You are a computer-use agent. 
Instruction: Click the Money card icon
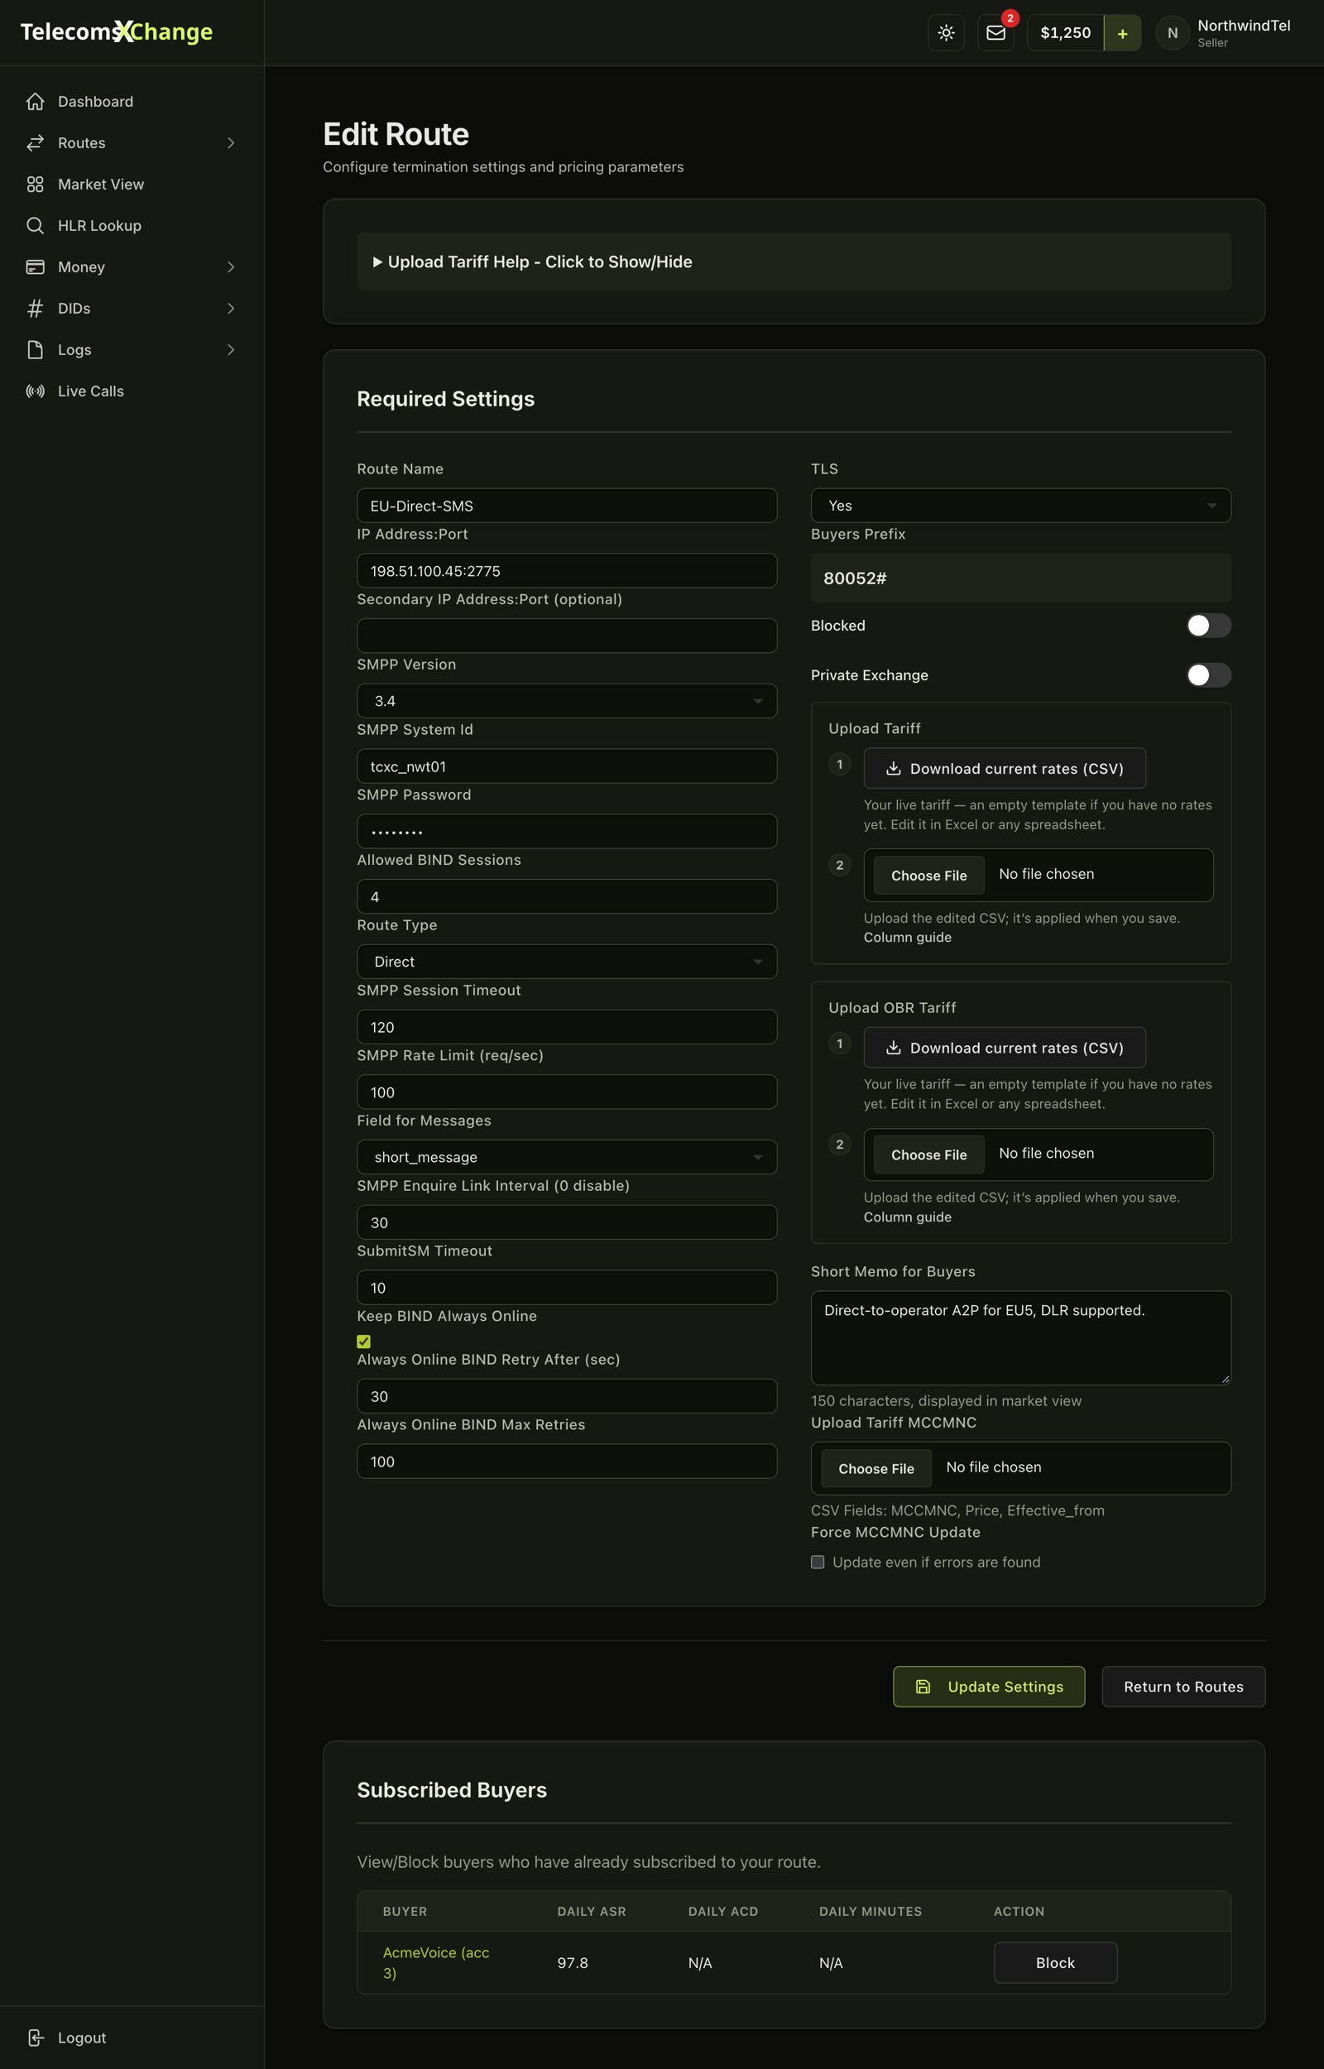[36, 266]
